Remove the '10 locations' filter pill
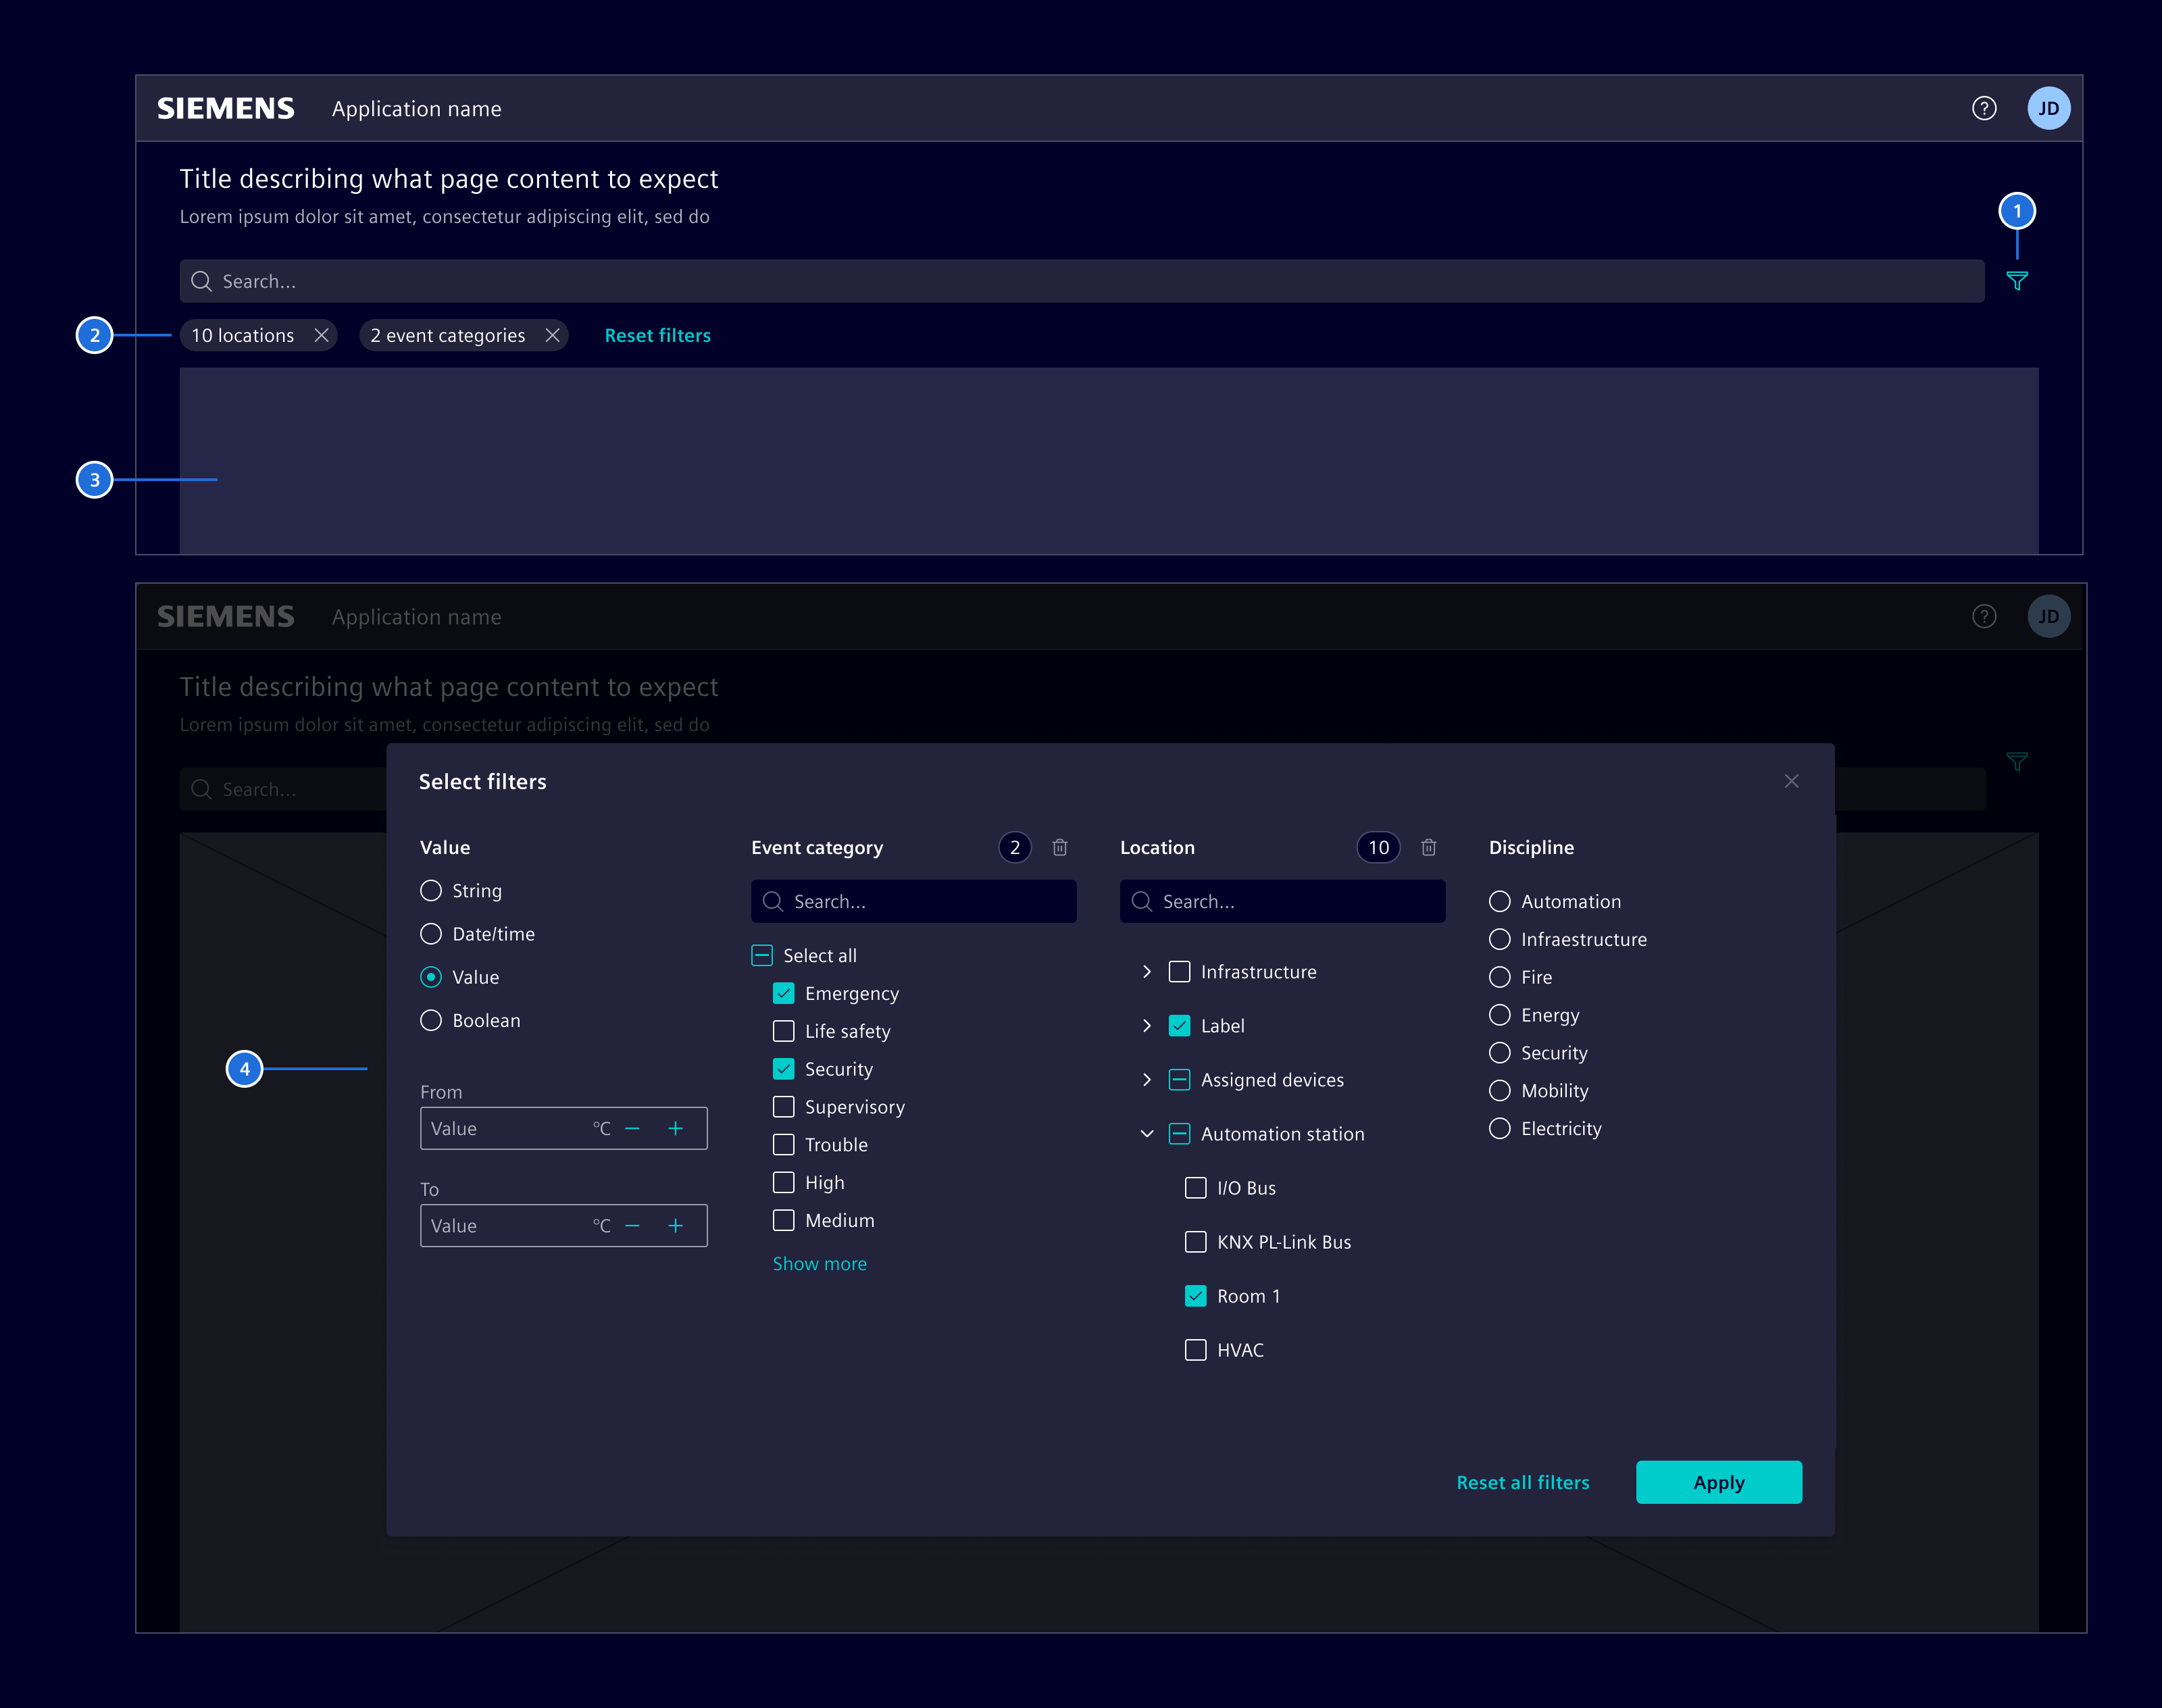The image size is (2162, 1708). 321,335
